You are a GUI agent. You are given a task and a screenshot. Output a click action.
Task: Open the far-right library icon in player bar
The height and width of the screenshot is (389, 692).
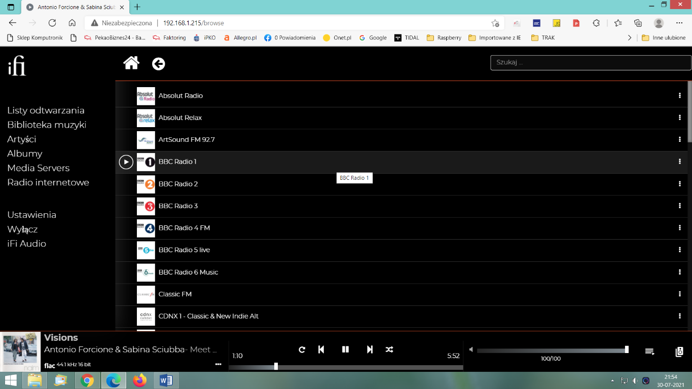(x=680, y=352)
